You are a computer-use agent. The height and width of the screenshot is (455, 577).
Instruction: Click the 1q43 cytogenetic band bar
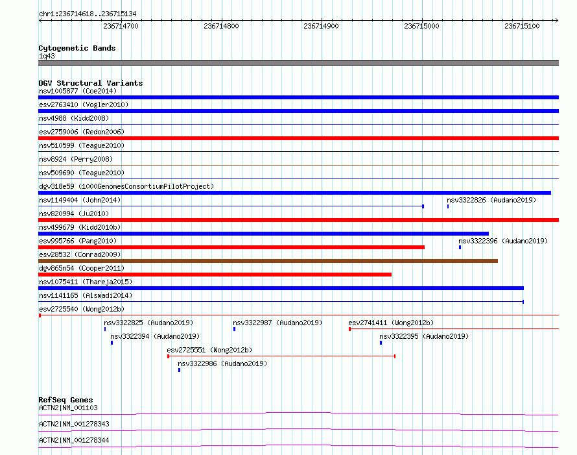(298, 63)
